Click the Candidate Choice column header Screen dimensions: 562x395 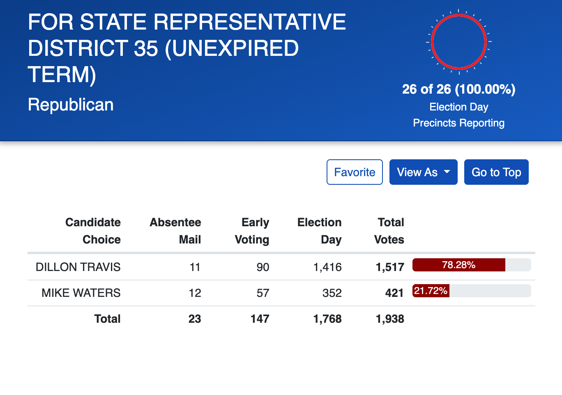point(93,231)
